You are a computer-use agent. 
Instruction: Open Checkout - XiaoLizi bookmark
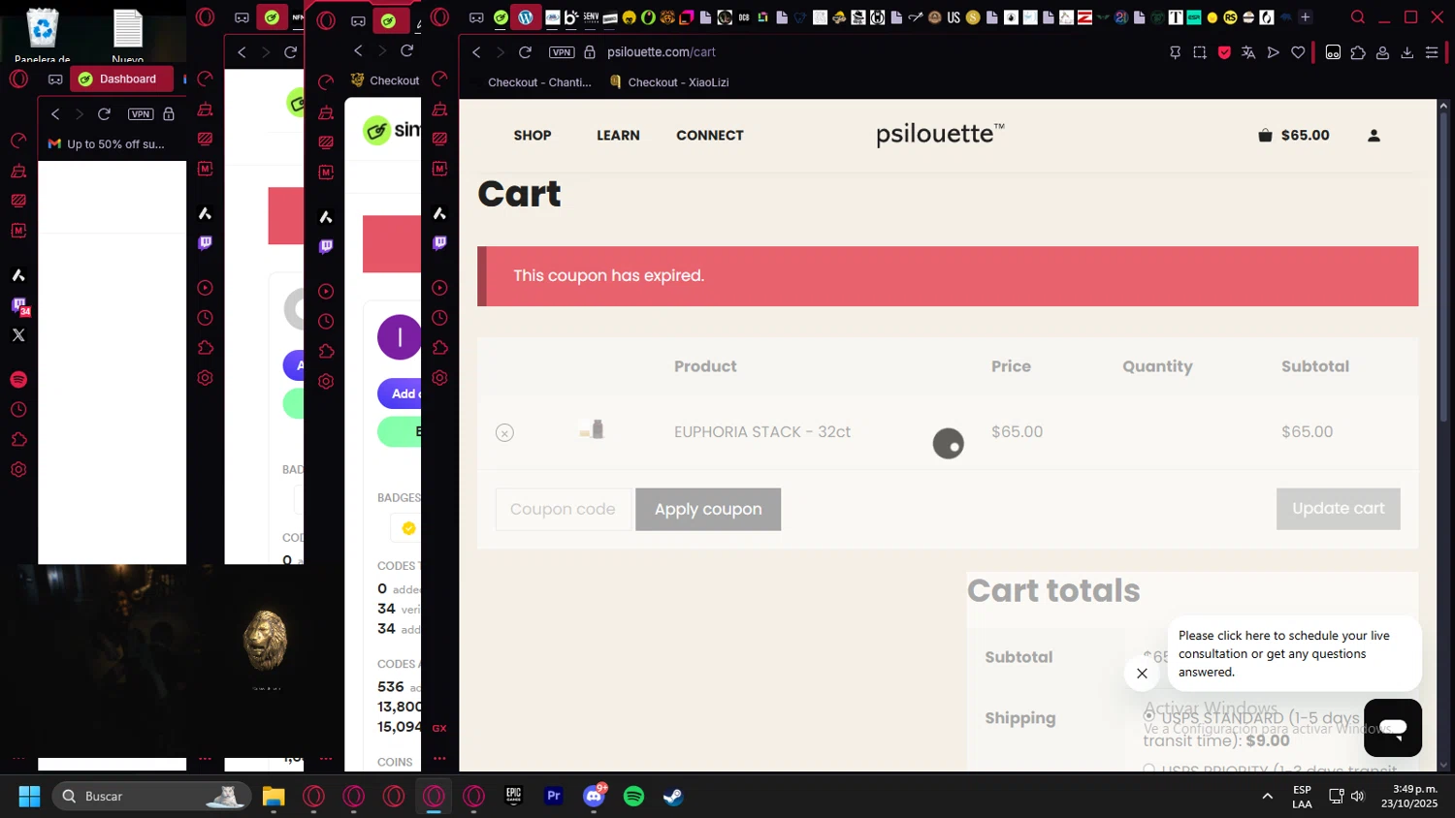tap(669, 82)
